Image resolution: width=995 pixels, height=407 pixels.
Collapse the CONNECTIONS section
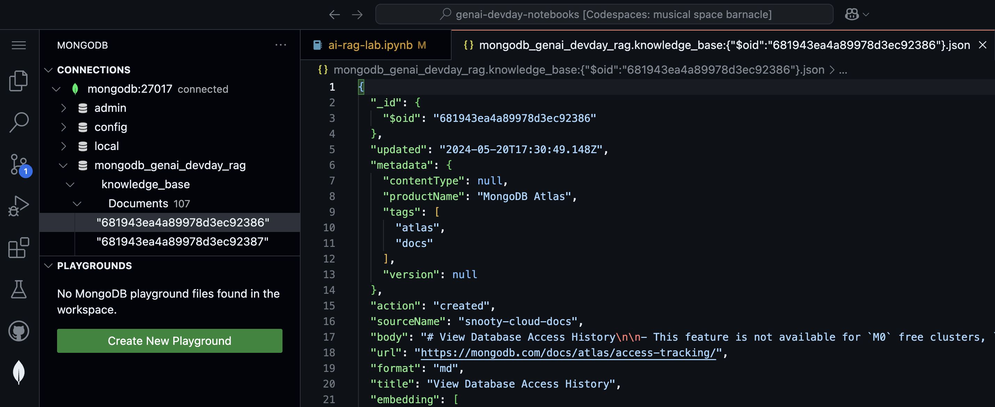48,70
